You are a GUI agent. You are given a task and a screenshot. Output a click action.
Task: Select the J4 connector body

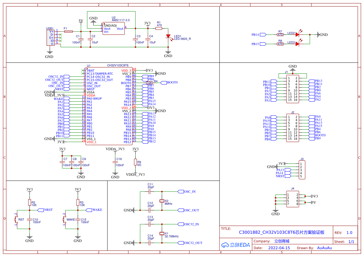pos(292,199)
